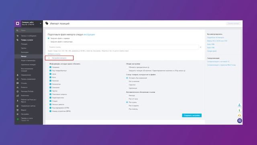Select the Раз в месяц radio option

127,109
